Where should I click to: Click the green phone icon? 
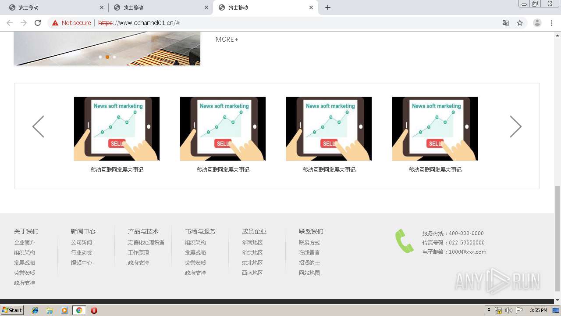click(x=404, y=241)
